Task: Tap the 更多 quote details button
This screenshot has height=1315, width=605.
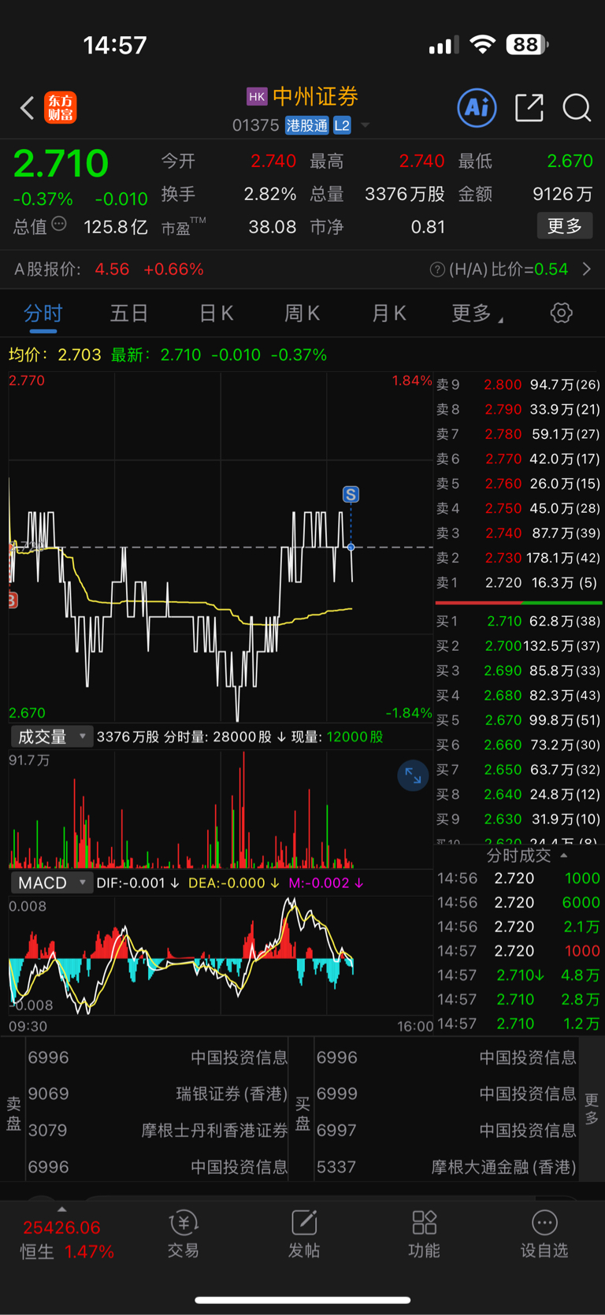Action: 565,226
